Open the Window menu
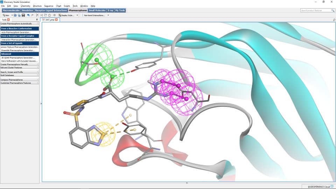 pos(84,6)
